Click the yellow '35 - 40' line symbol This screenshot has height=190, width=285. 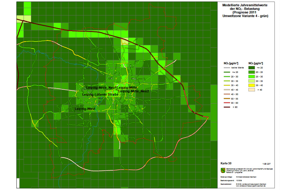[228, 85]
